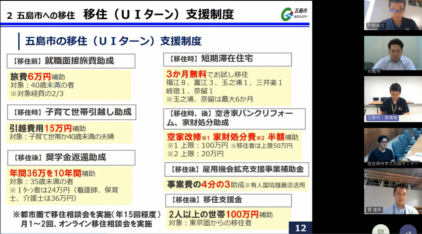Click the 空き家バンクリフォーム heading box

coord(234,118)
